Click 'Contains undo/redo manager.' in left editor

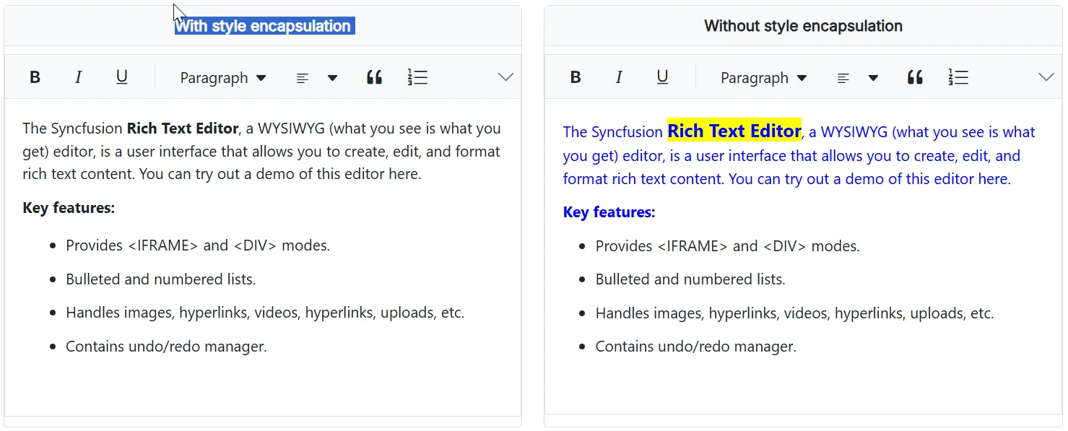(166, 347)
